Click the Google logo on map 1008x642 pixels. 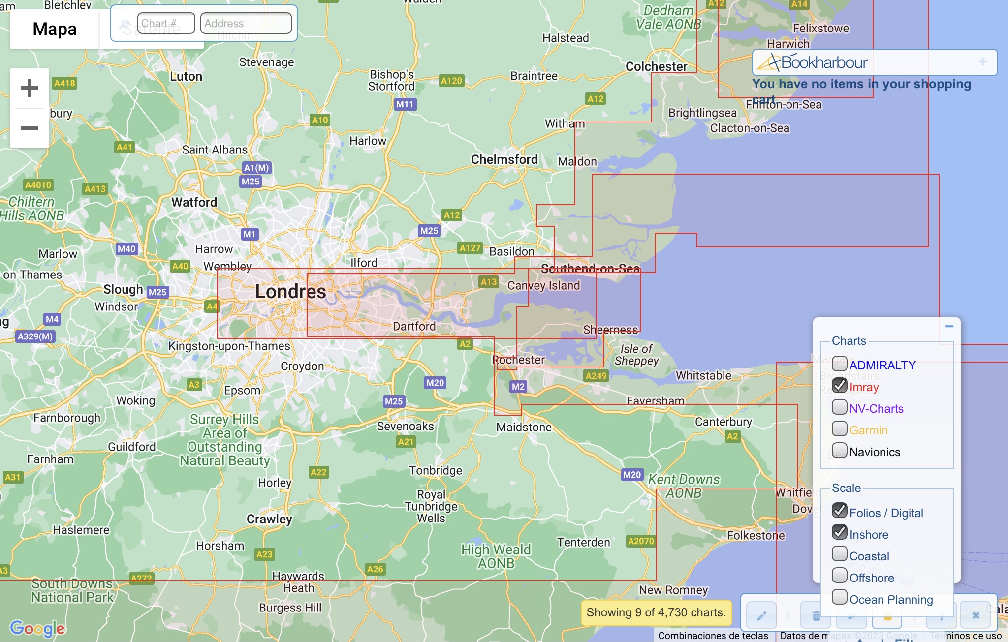[x=37, y=628]
